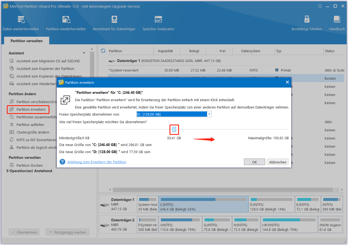Launch Benchmark für Datenträger

tap(114, 23)
